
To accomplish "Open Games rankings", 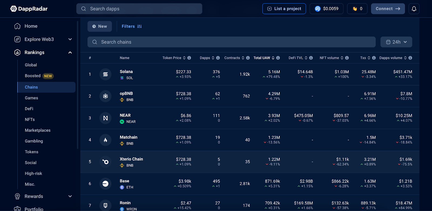I will point(31,98).
